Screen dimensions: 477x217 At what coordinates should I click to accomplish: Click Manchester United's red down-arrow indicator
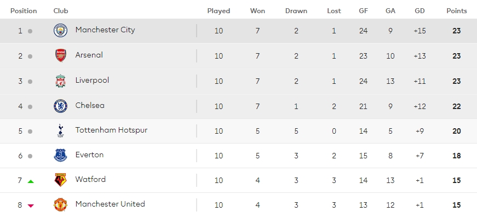(x=31, y=206)
